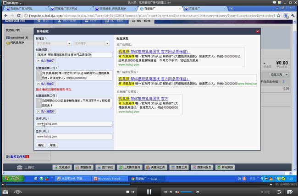
Task: Open the 监控文件夹 link
Action: click(x=18, y=157)
